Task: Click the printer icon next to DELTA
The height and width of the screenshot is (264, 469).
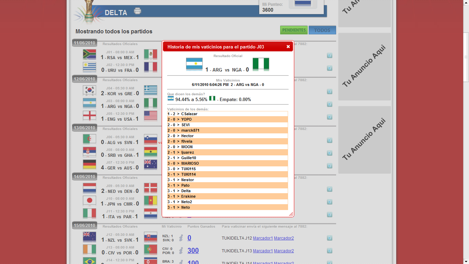Action: tap(138, 11)
